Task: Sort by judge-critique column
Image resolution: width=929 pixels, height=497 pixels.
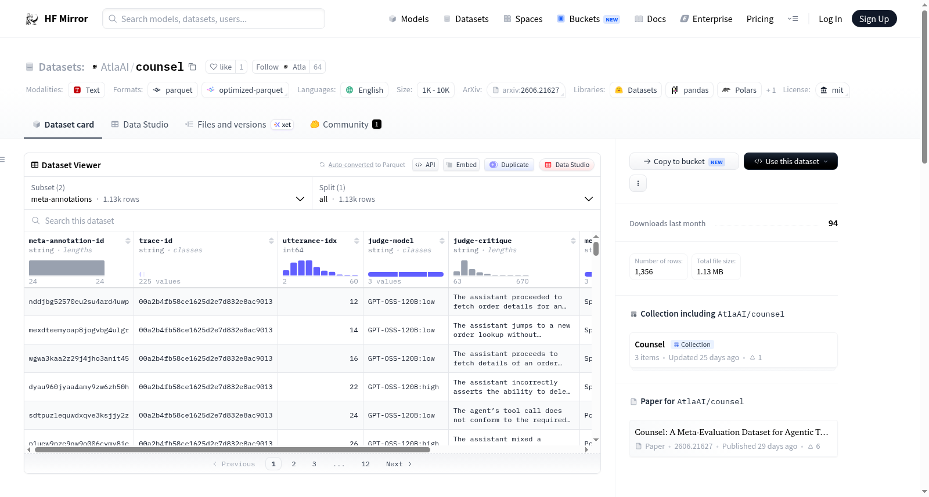Action: (x=573, y=241)
